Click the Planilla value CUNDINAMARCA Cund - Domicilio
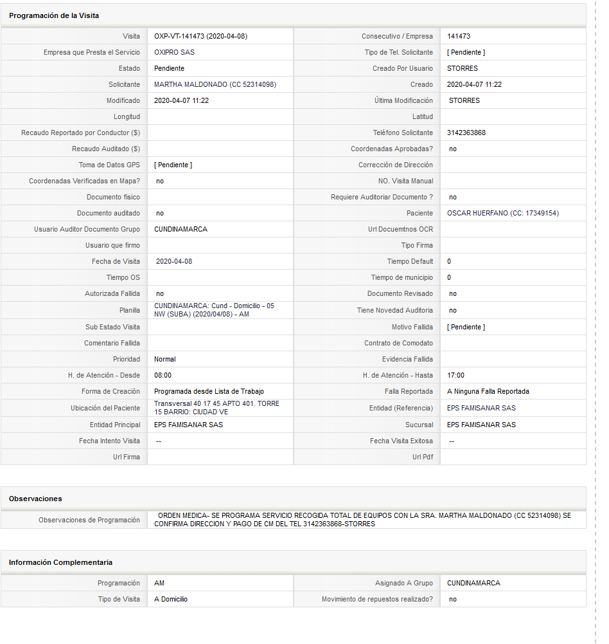The width and height of the screenshot is (609, 644). click(x=214, y=310)
